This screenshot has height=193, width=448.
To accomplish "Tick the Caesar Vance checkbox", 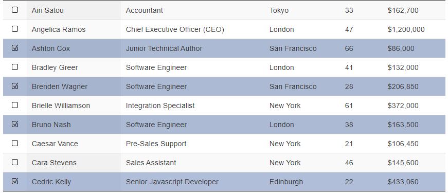I will 15,143.
